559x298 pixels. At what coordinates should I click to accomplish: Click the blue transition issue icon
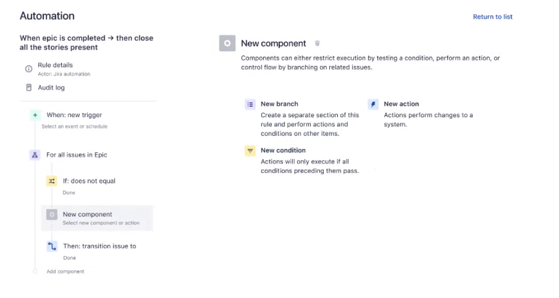point(52,246)
